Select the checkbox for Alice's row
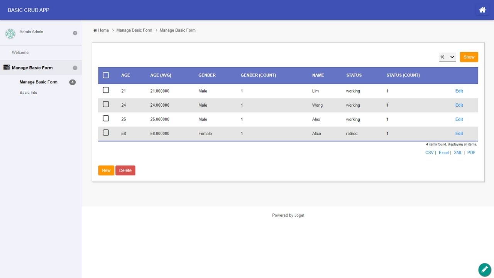494x278 pixels. [x=106, y=133]
